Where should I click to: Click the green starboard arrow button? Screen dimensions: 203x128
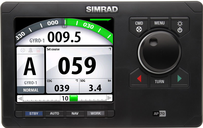pyautogui.click(x=180, y=78)
